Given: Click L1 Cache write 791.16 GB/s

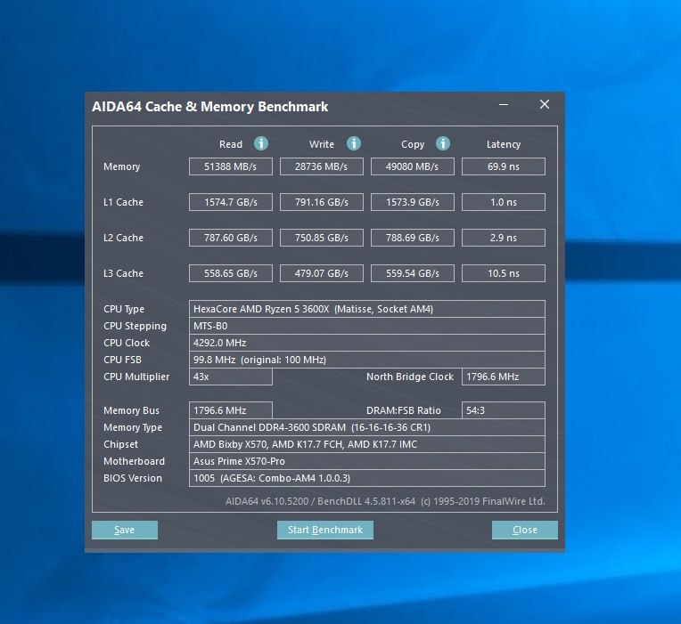Looking at the screenshot, I should [322, 202].
